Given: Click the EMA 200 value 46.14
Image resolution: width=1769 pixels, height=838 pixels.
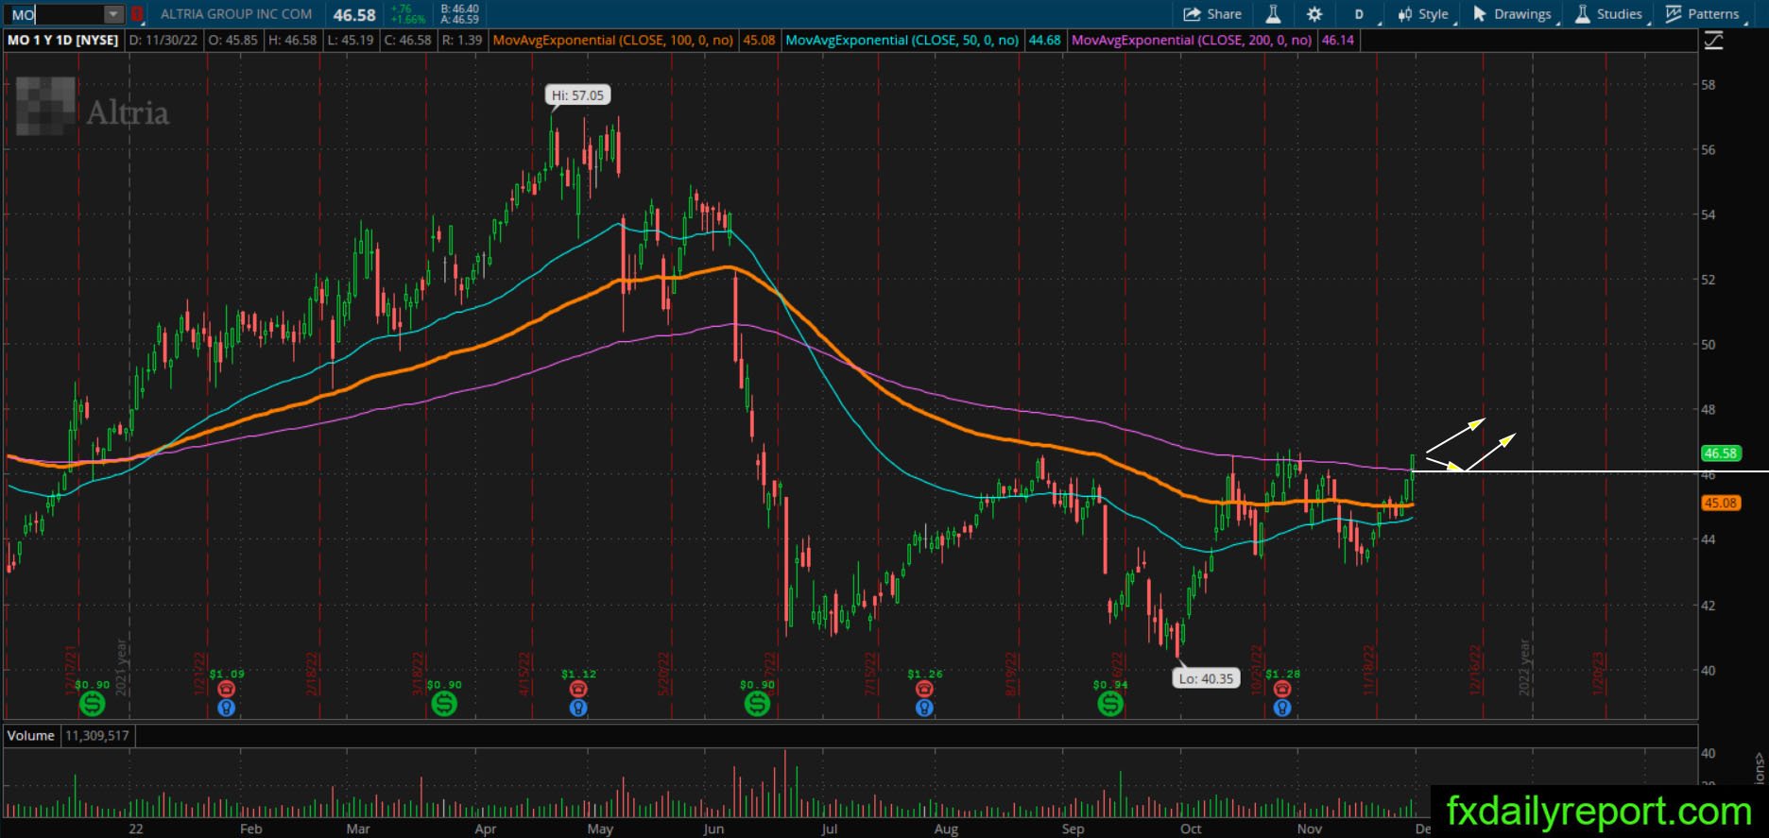Looking at the screenshot, I should tap(1337, 41).
